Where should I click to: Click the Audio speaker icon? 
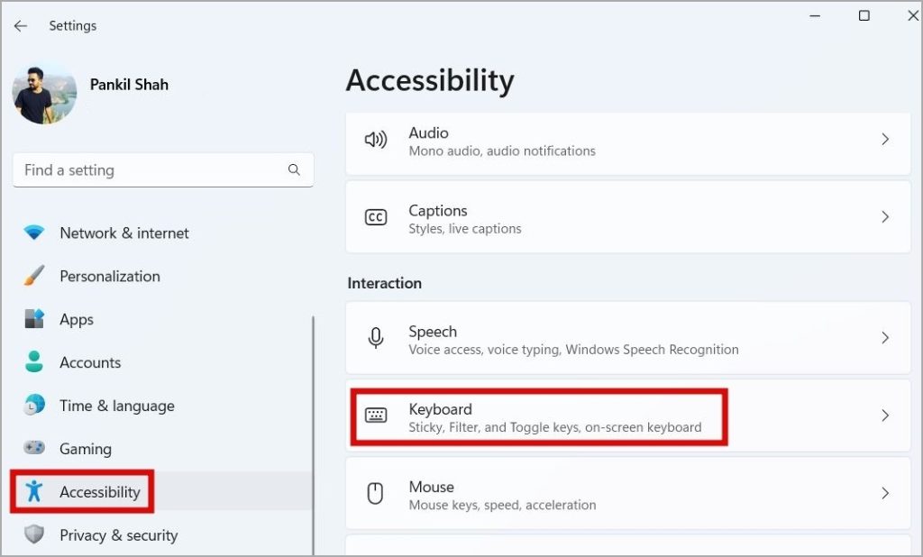point(376,140)
